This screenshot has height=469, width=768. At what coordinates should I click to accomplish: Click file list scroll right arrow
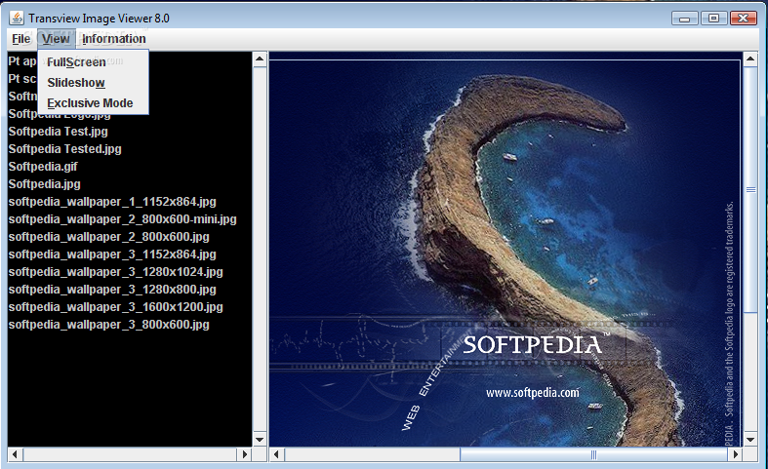coord(245,454)
